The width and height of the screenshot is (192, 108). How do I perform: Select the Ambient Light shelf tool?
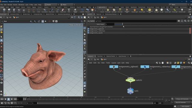pyautogui.click(x=182, y=10)
